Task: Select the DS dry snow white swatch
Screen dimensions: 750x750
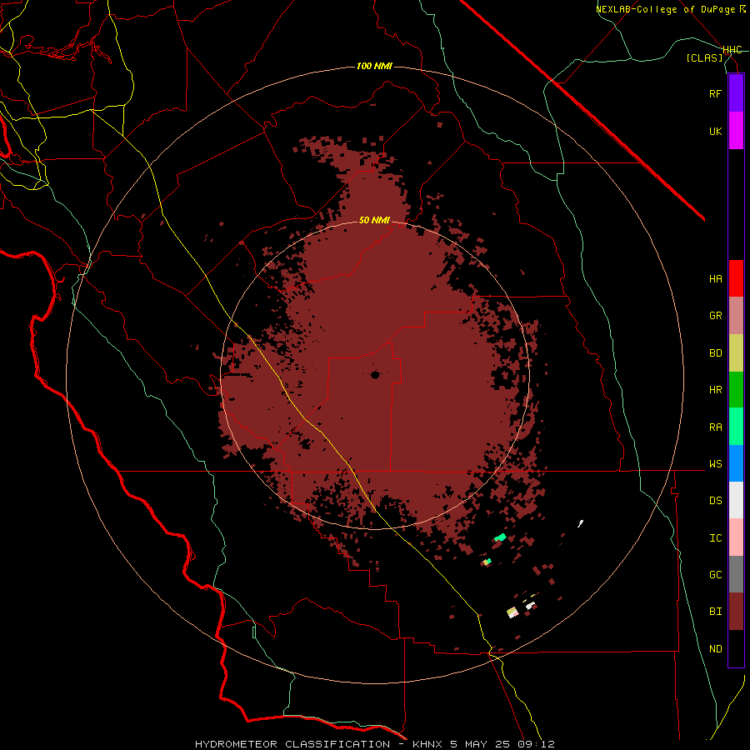Action: coord(736,500)
